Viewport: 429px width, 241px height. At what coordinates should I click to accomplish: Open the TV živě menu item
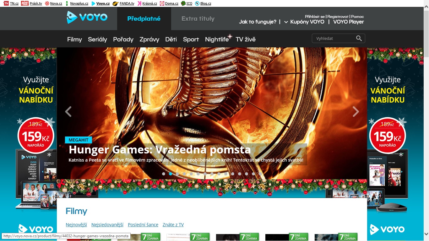(x=246, y=39)
